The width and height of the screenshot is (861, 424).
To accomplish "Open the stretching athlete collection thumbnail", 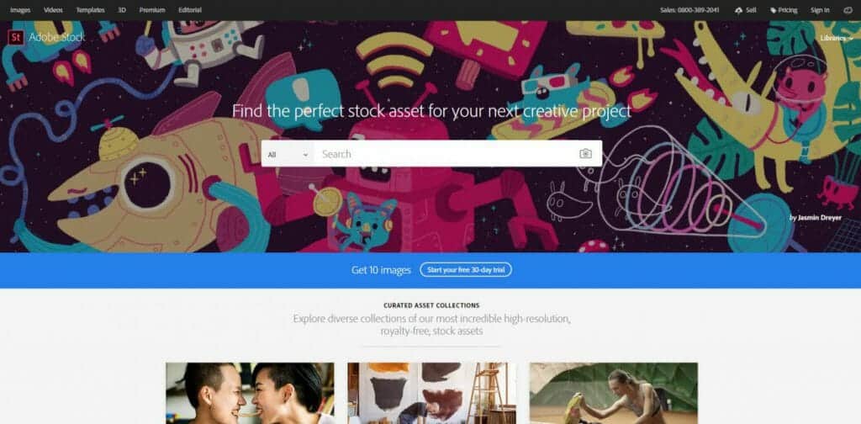I will (613, 393).
